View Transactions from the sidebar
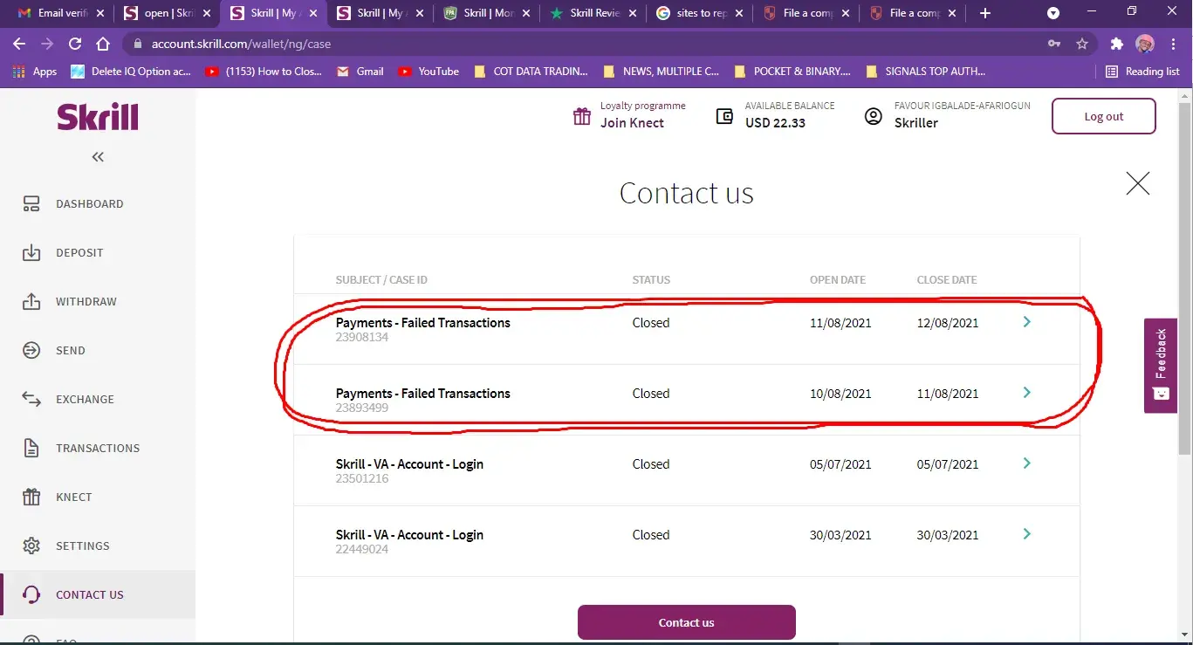Image resolution: width=1193 pixels, height=645 pixels. click(97, 449)
